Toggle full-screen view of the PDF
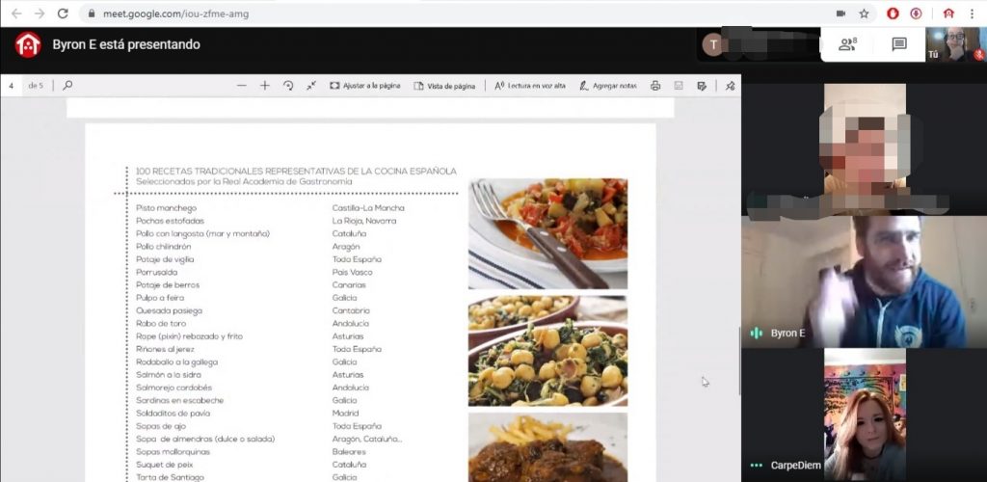This screenshot has height=482, width=987. click(x=311, y=86)
